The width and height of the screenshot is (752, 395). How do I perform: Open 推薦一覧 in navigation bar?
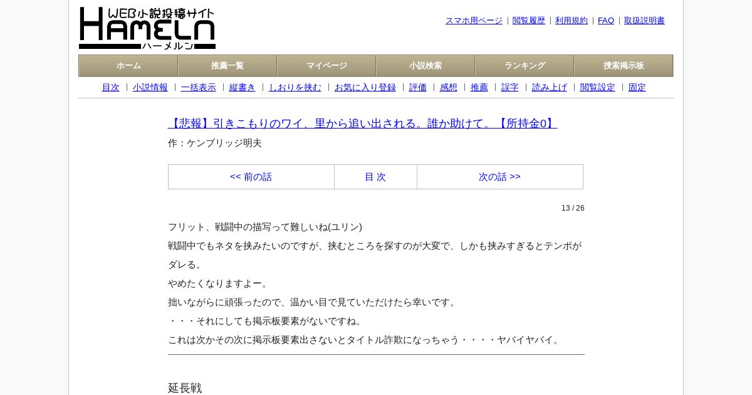point(227,66)
